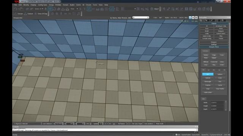The height and width of the screenshot is (136, 243).
Task: Toggle AI/Physics in status bar
Action: click(121, 124)
